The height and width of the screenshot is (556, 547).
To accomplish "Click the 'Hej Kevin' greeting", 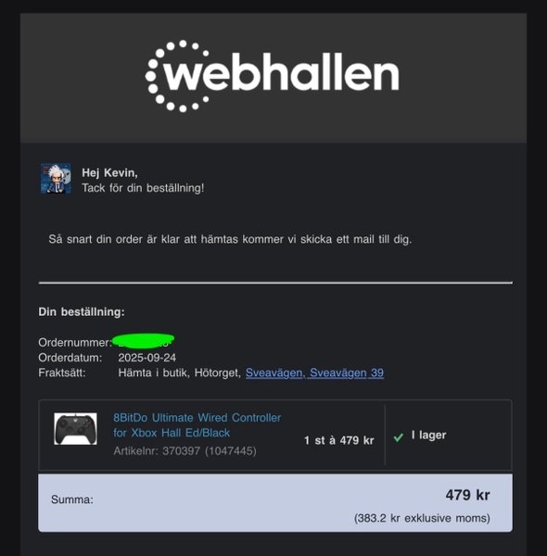I will (x=109, y=172).
